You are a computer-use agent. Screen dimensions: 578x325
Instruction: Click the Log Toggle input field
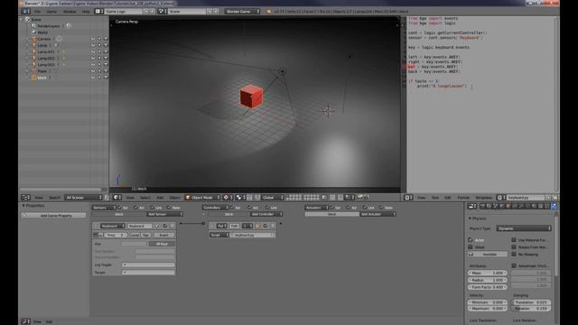[x=148, y=265]
